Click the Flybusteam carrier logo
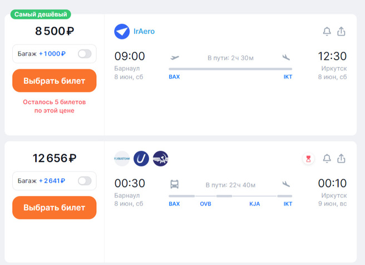365x265 pixels. click(122, 159)
